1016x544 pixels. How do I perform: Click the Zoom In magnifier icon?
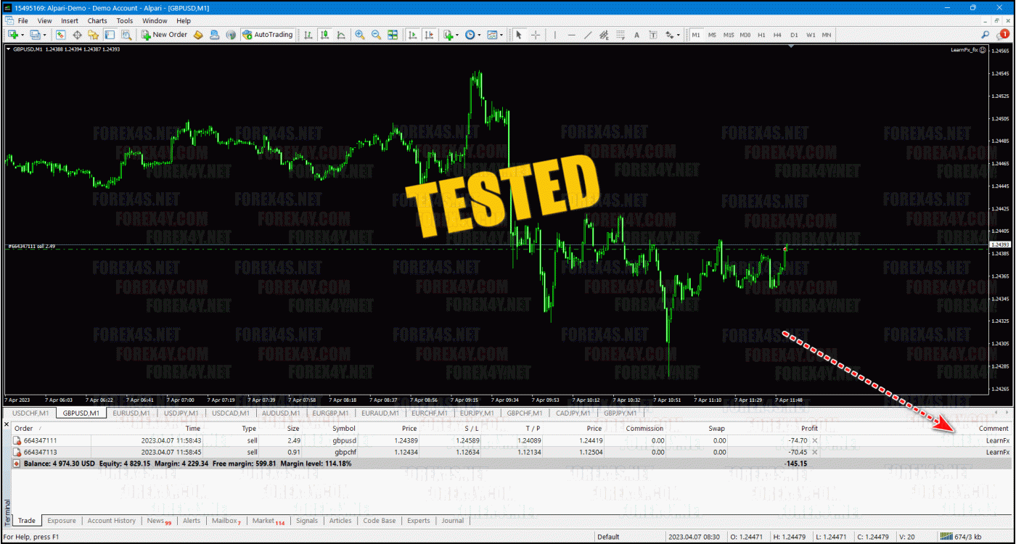coord(360,35)
